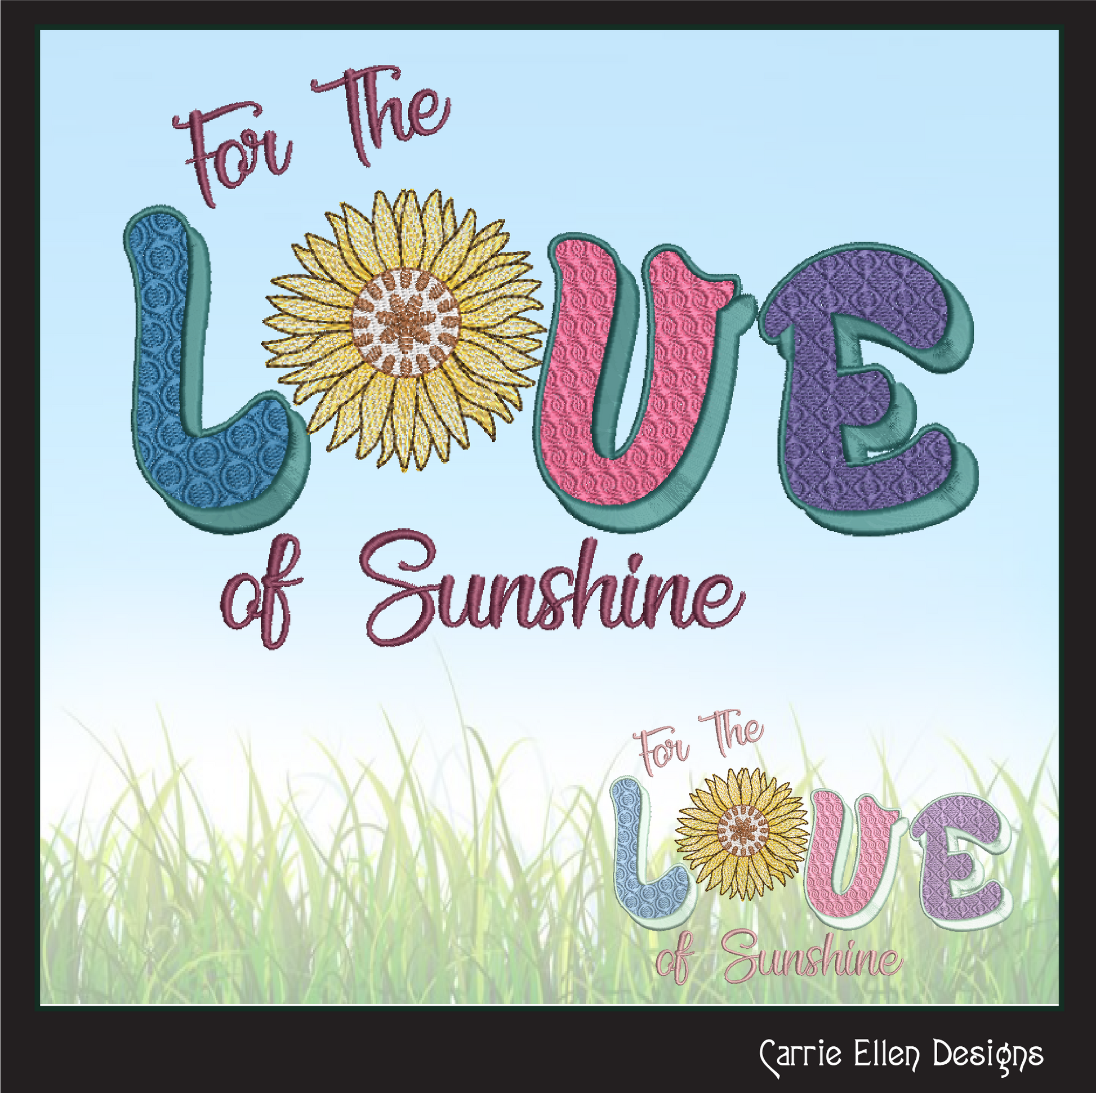
Task: Click the large sunflower in LOVE
Action: 403,330
